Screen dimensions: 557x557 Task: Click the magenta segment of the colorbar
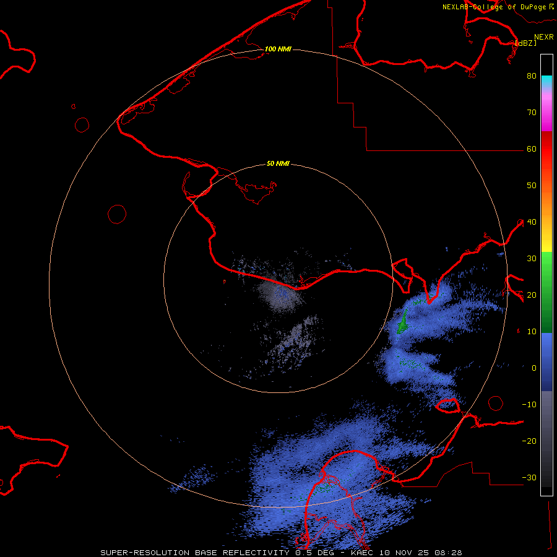(x=546, y=114)
